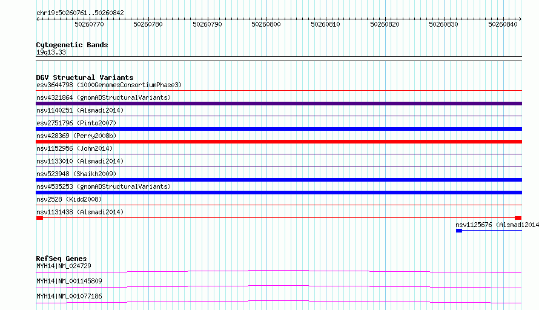Select the Cytogenetic Bands track heading

72,45
